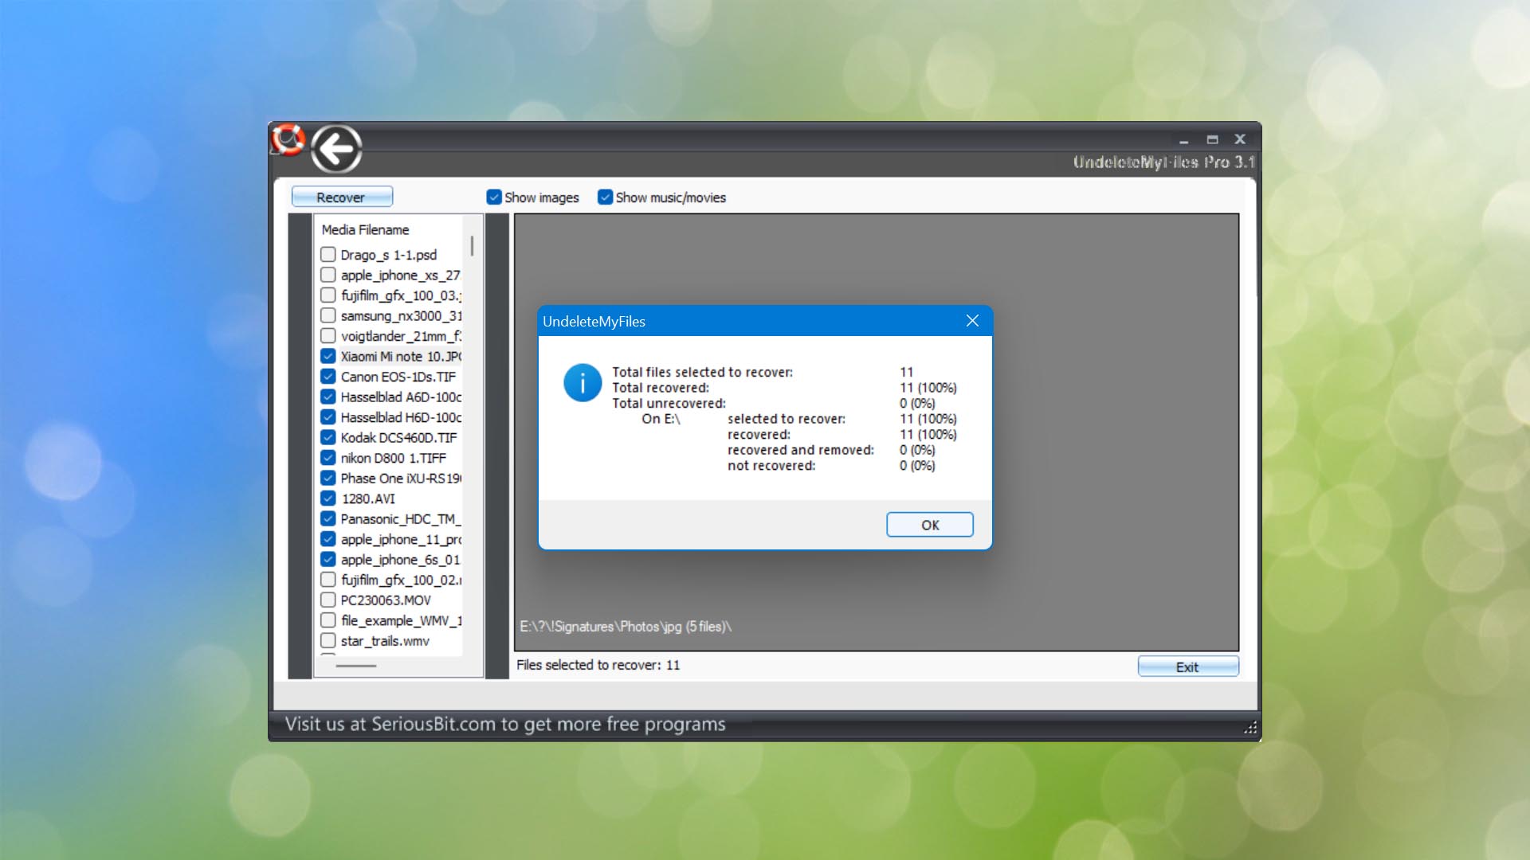The width and height of the screenshot is (1530, 860).
Task: Click the file list vertical scrollbar thumb
Action: tap(472, 245)
